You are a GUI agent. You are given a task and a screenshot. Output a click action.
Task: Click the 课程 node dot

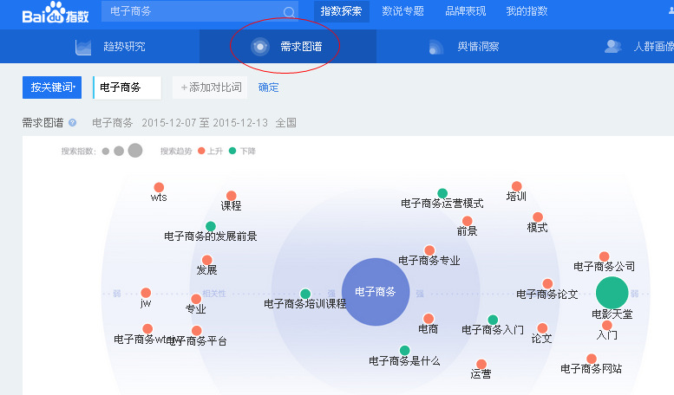[232, 196]
